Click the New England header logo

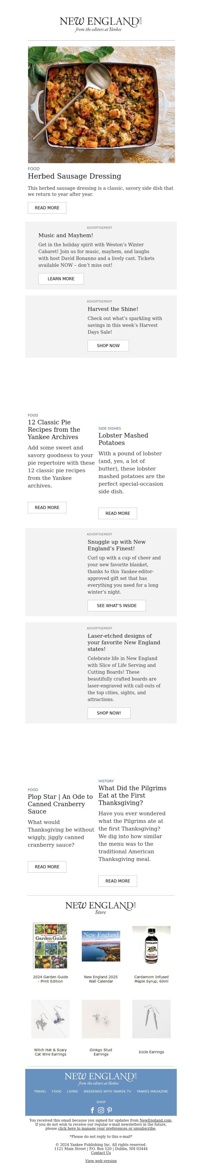[101, 24]
